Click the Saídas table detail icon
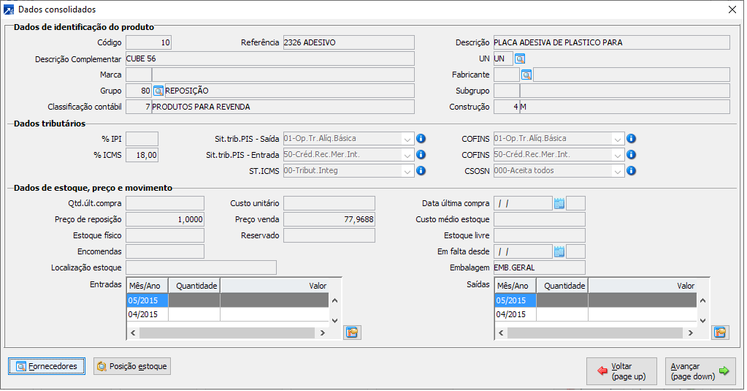 (720, 333)
